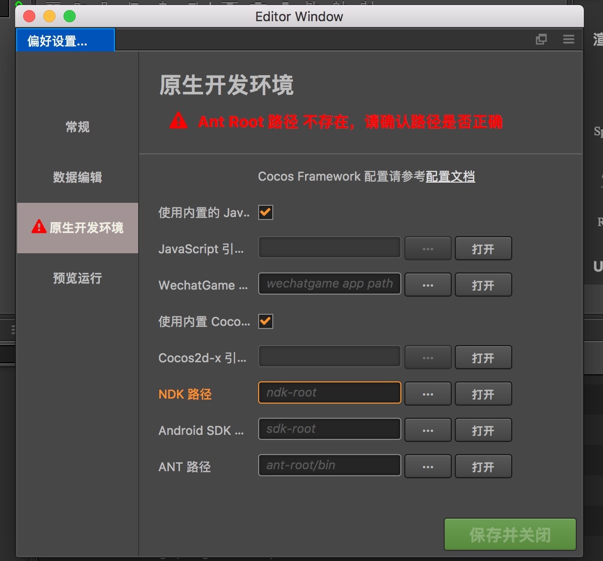
Task: Browse for Android SDK path with ... button
Action: tap(428, 430)
